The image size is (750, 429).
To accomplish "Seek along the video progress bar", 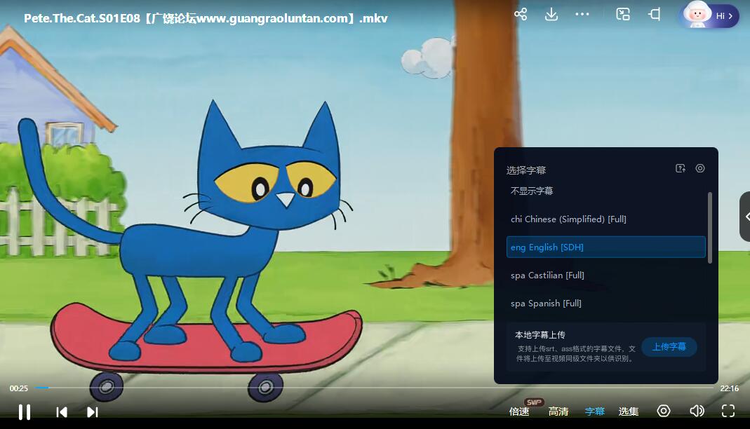I will tap(375, 388).
